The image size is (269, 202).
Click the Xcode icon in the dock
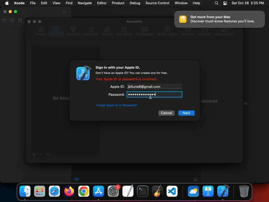pyautogui.click(x=223, y=191)
